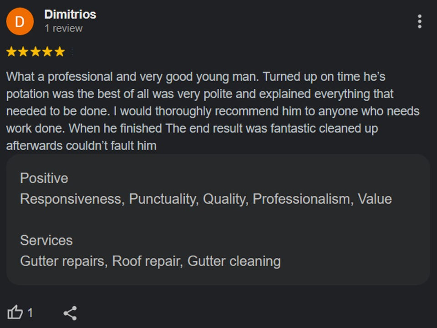
Task: Click the Services heading in details card
Action: coord(46,241)
